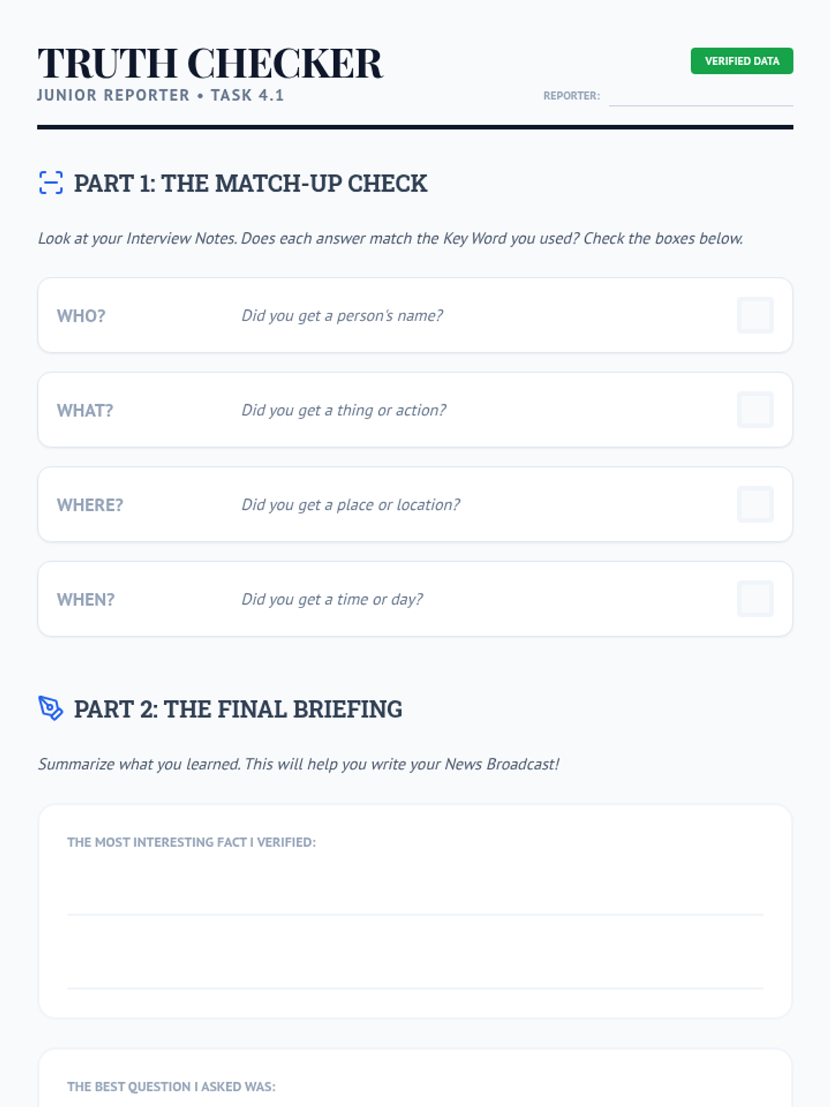Screen dimensions: 830x1107
Task: Click the WHO? row label
Action: pyautogui.click(x=81, y=316)
